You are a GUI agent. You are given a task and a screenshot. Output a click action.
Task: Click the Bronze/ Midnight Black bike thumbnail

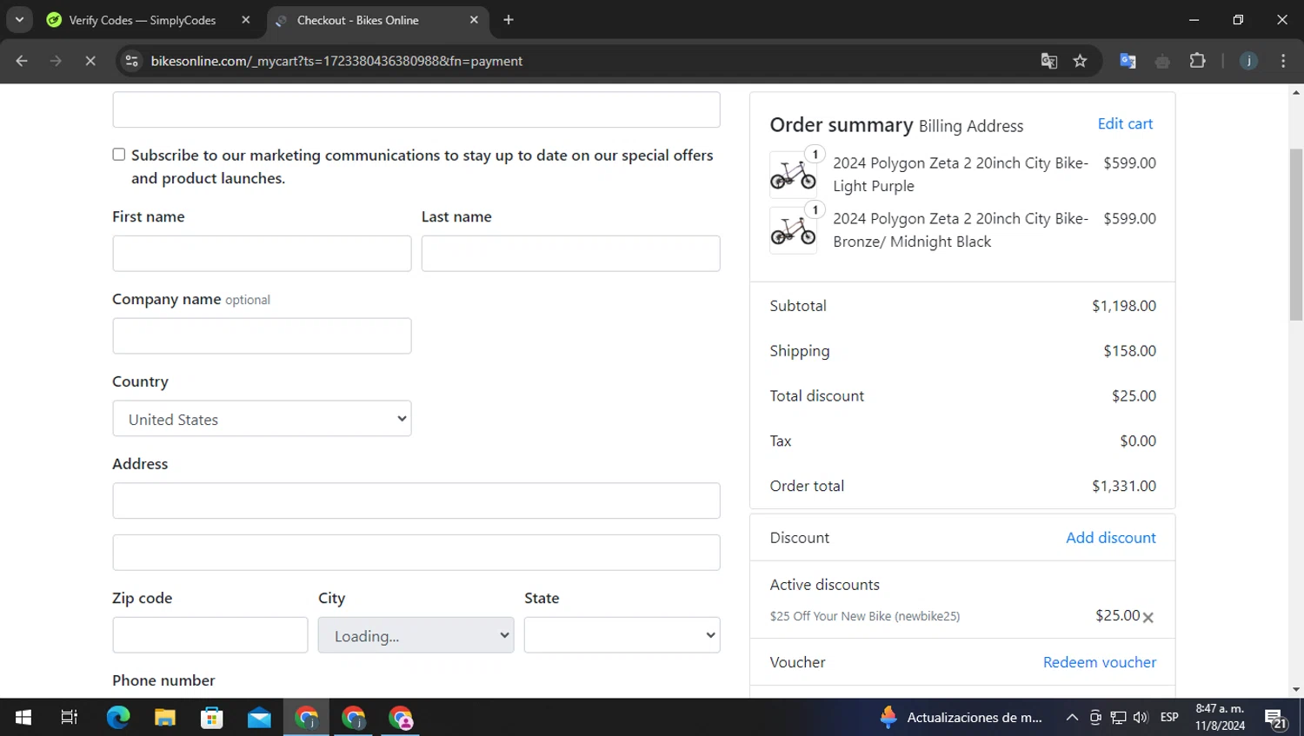click(793, 230)
